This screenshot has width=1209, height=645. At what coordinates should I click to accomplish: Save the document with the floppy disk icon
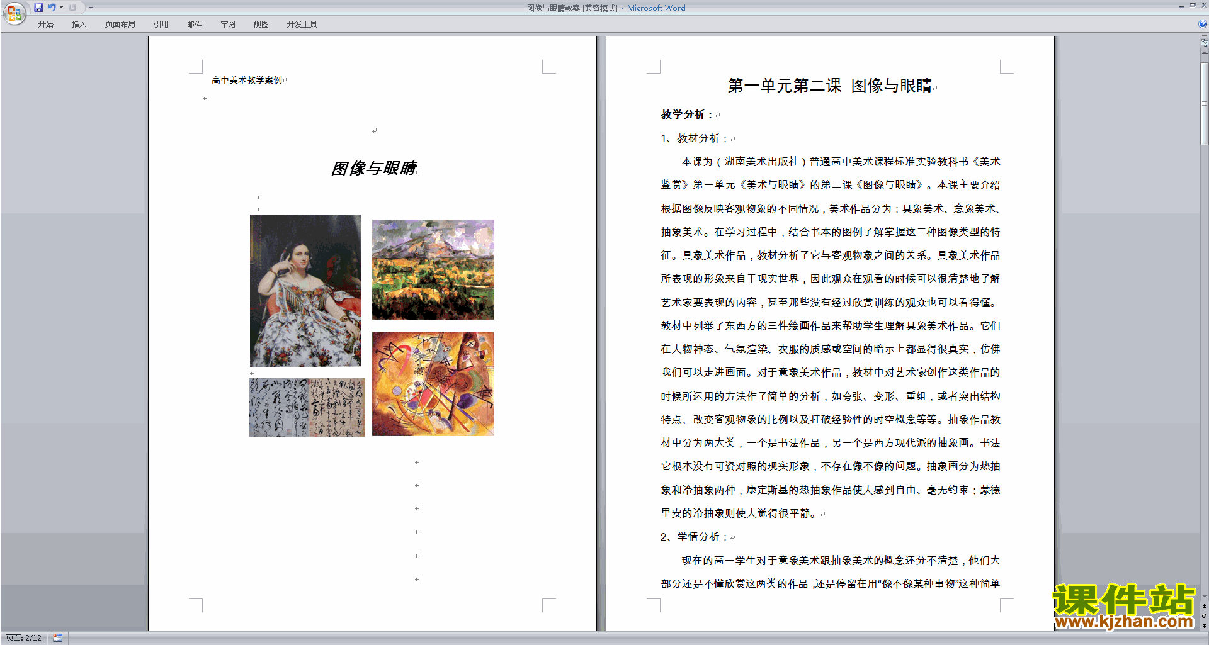click(x=38, y=8)
